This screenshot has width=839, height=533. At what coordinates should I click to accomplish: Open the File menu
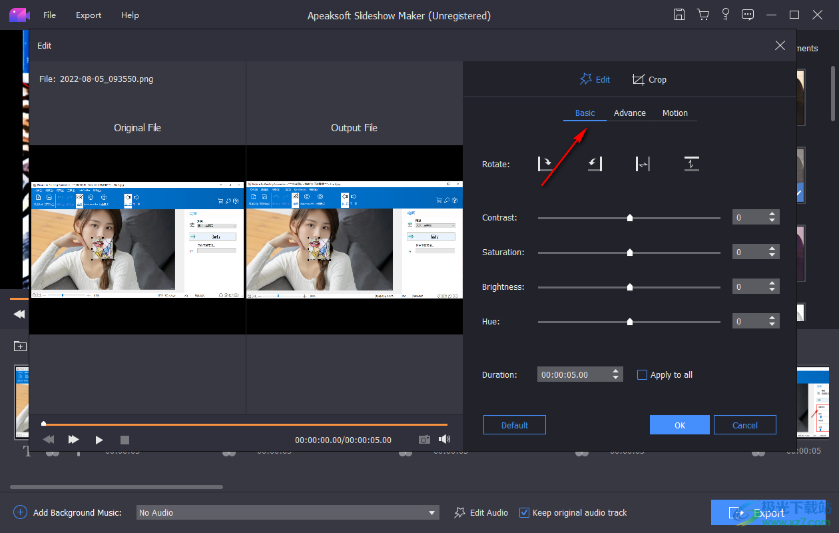click(50, 15)
